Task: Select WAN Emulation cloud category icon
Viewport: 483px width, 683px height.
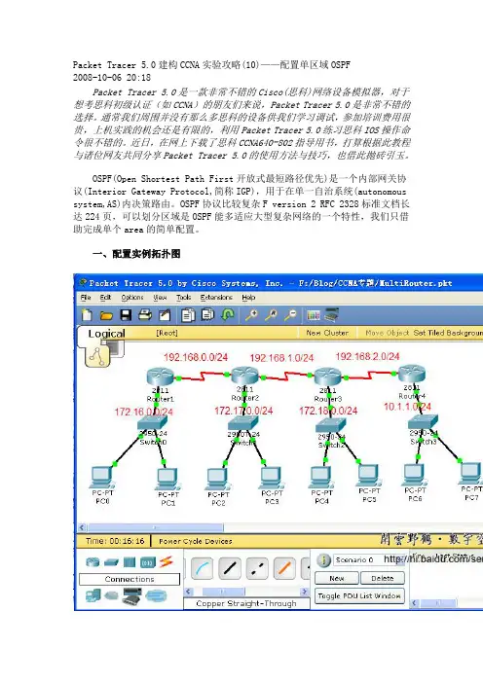Action: [x=111, y=595]
